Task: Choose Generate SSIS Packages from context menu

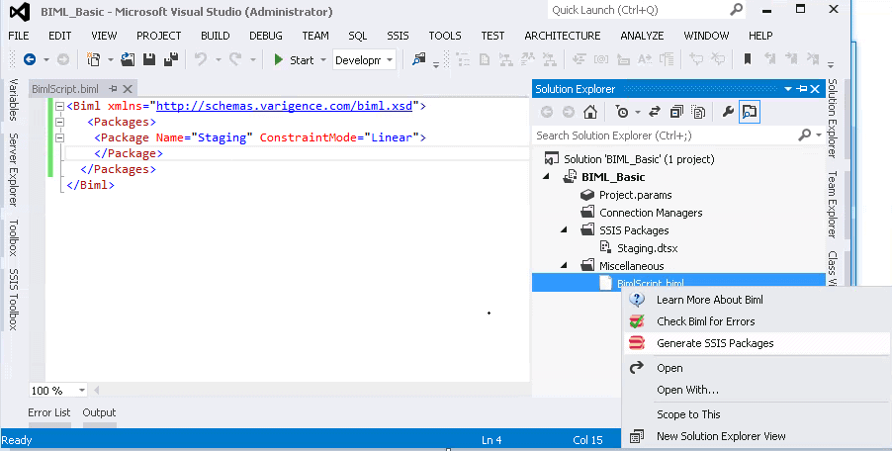Action: [x=757, y=343]
